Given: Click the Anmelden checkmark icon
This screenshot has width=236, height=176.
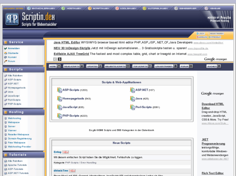Looking at the screenshot, I should coord(6,48).
